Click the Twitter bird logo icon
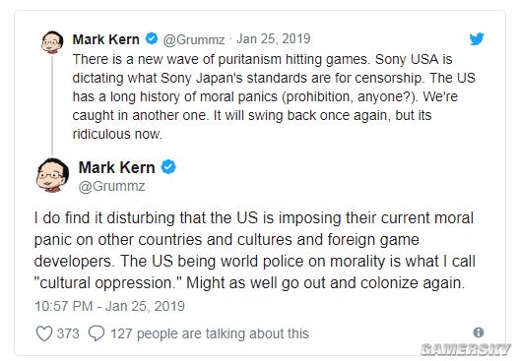The height and width of the screenshot is (361, 517). 477,39
